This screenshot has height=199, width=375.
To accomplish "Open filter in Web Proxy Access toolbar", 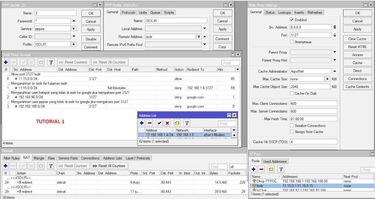I will pyautogui.click(x=51, y=62).
